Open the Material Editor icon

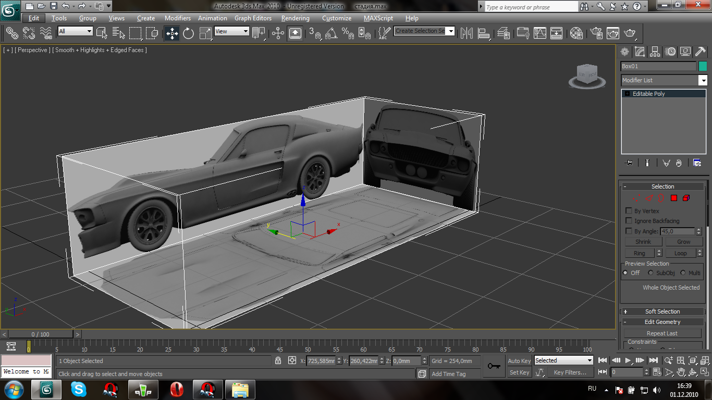point(576,33)
